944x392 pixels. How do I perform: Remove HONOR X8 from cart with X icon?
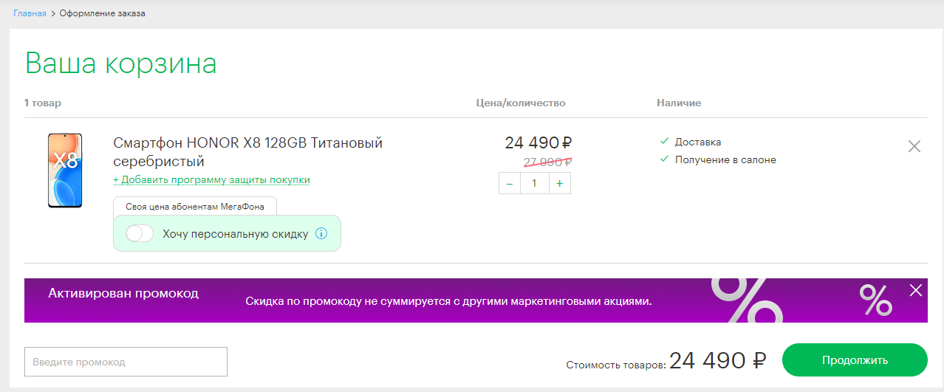tap(914, 146)
